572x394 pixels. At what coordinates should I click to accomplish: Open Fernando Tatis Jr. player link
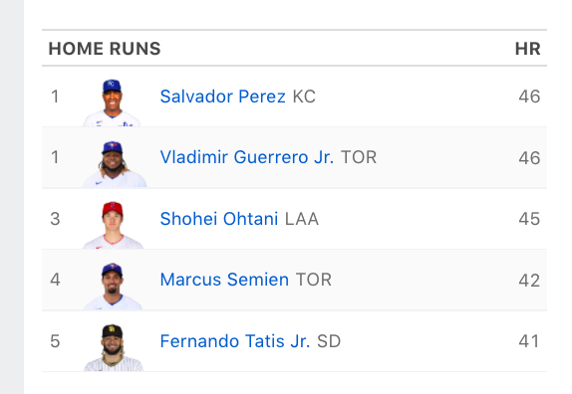click(x=235, y=341)
